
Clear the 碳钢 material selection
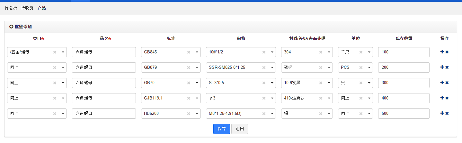coord(321,68)
